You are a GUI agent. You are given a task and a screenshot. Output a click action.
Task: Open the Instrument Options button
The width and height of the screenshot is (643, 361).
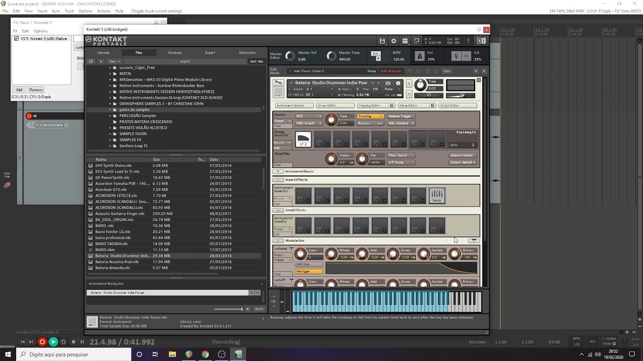point(294,106)
